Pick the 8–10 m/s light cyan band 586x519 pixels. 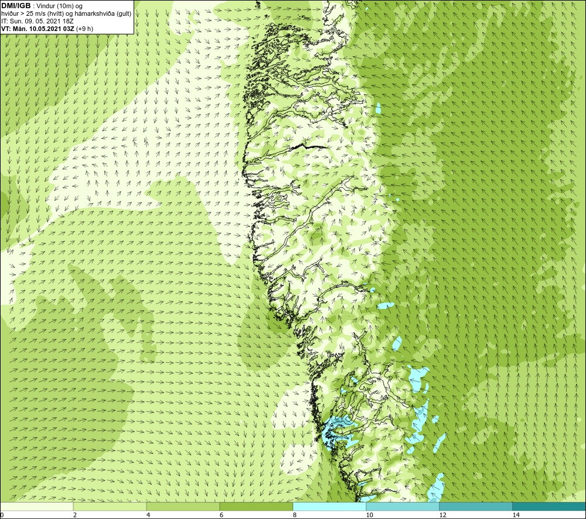(329, 506)
